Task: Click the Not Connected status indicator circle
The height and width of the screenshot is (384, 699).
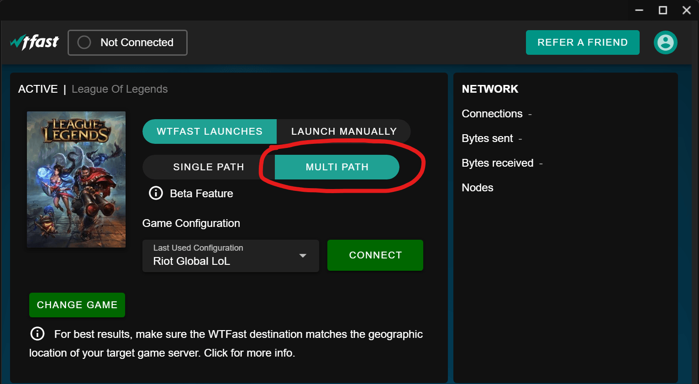Action: pyautogui.click(x=84, y=42)
